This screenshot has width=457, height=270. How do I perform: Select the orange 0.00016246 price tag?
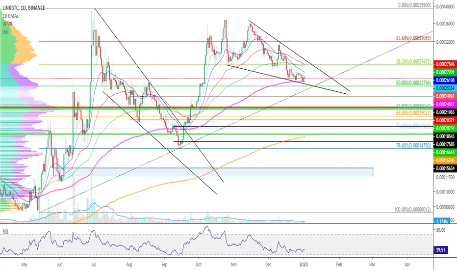(x=445, y=160)
